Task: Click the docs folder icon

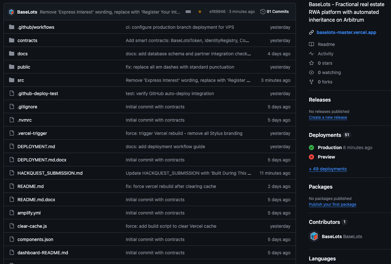Action: point(12,54)
